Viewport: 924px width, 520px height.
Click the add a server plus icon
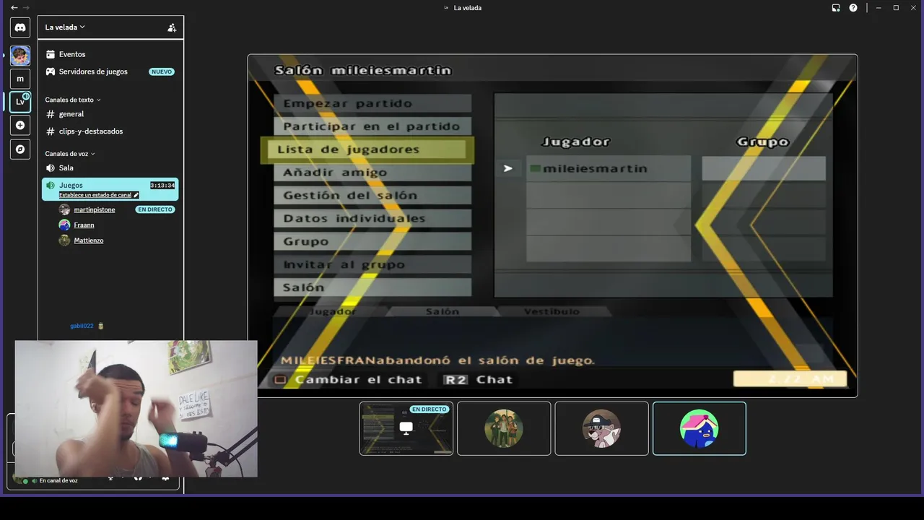(20, 125)
